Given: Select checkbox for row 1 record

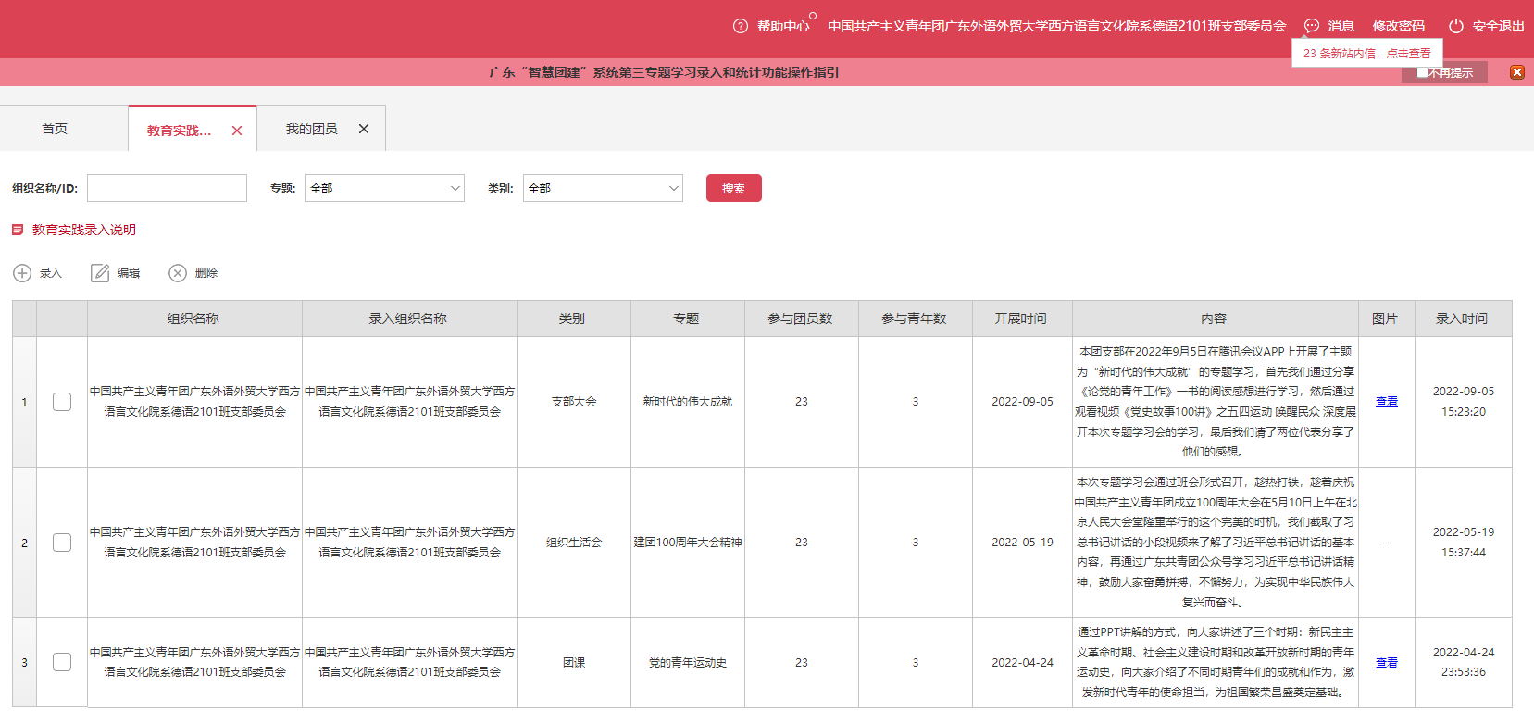Looking at the screenshot, I should pos(62,402).
